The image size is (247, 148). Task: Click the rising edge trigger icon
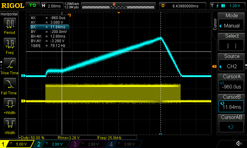[x=218, y=6]
